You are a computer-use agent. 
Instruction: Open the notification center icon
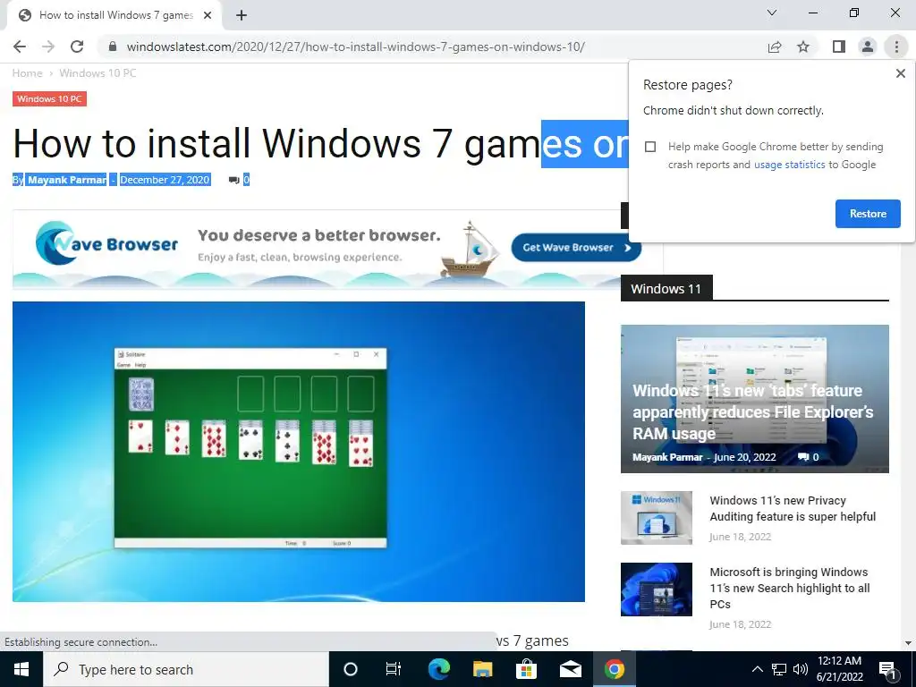[x=888, y=669]
